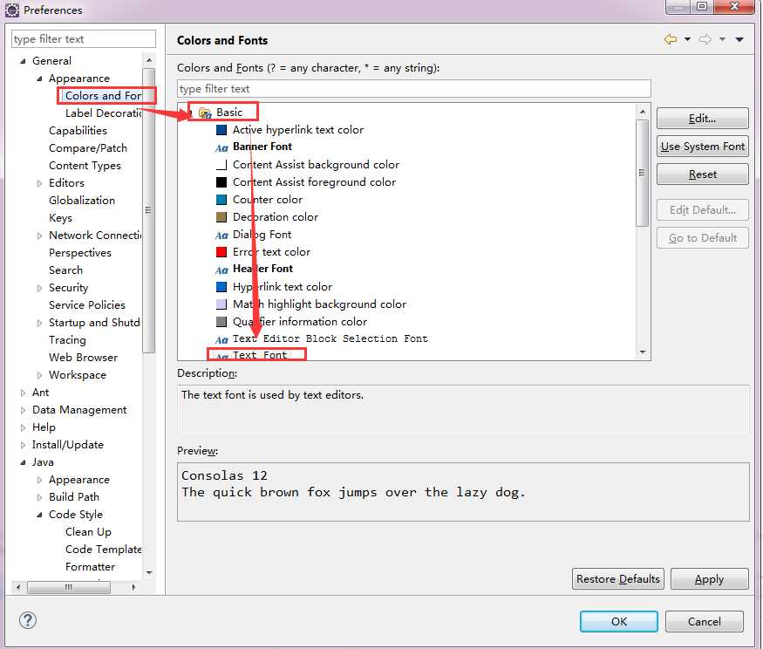The height and width of the screenshot is (649, 763).
Task: Open the Content Types page
Action: [x=85, y=166]
